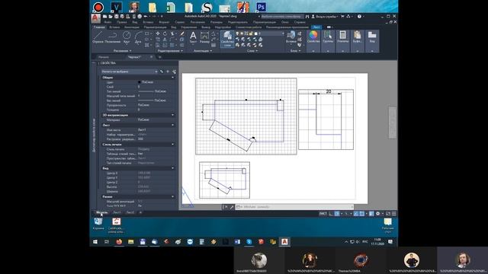Switch to the Лист2 layout tab
The width and height of the screenshot is (488, 274).
130,212
